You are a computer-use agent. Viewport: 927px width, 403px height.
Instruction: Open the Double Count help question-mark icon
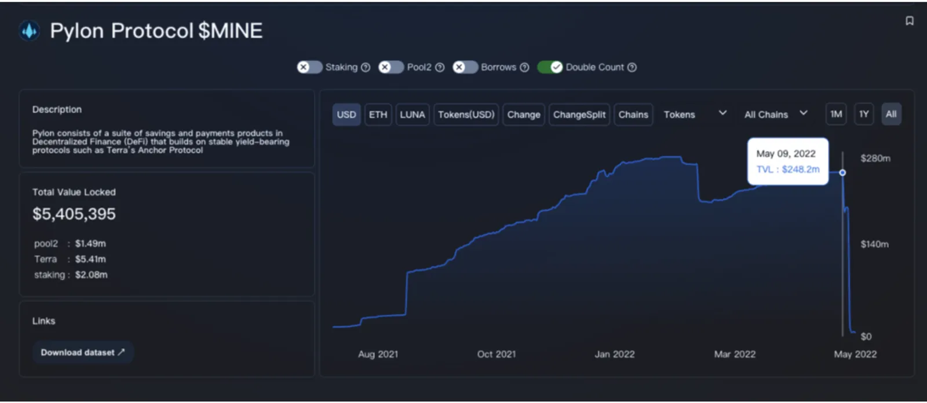tap(632, 67)
